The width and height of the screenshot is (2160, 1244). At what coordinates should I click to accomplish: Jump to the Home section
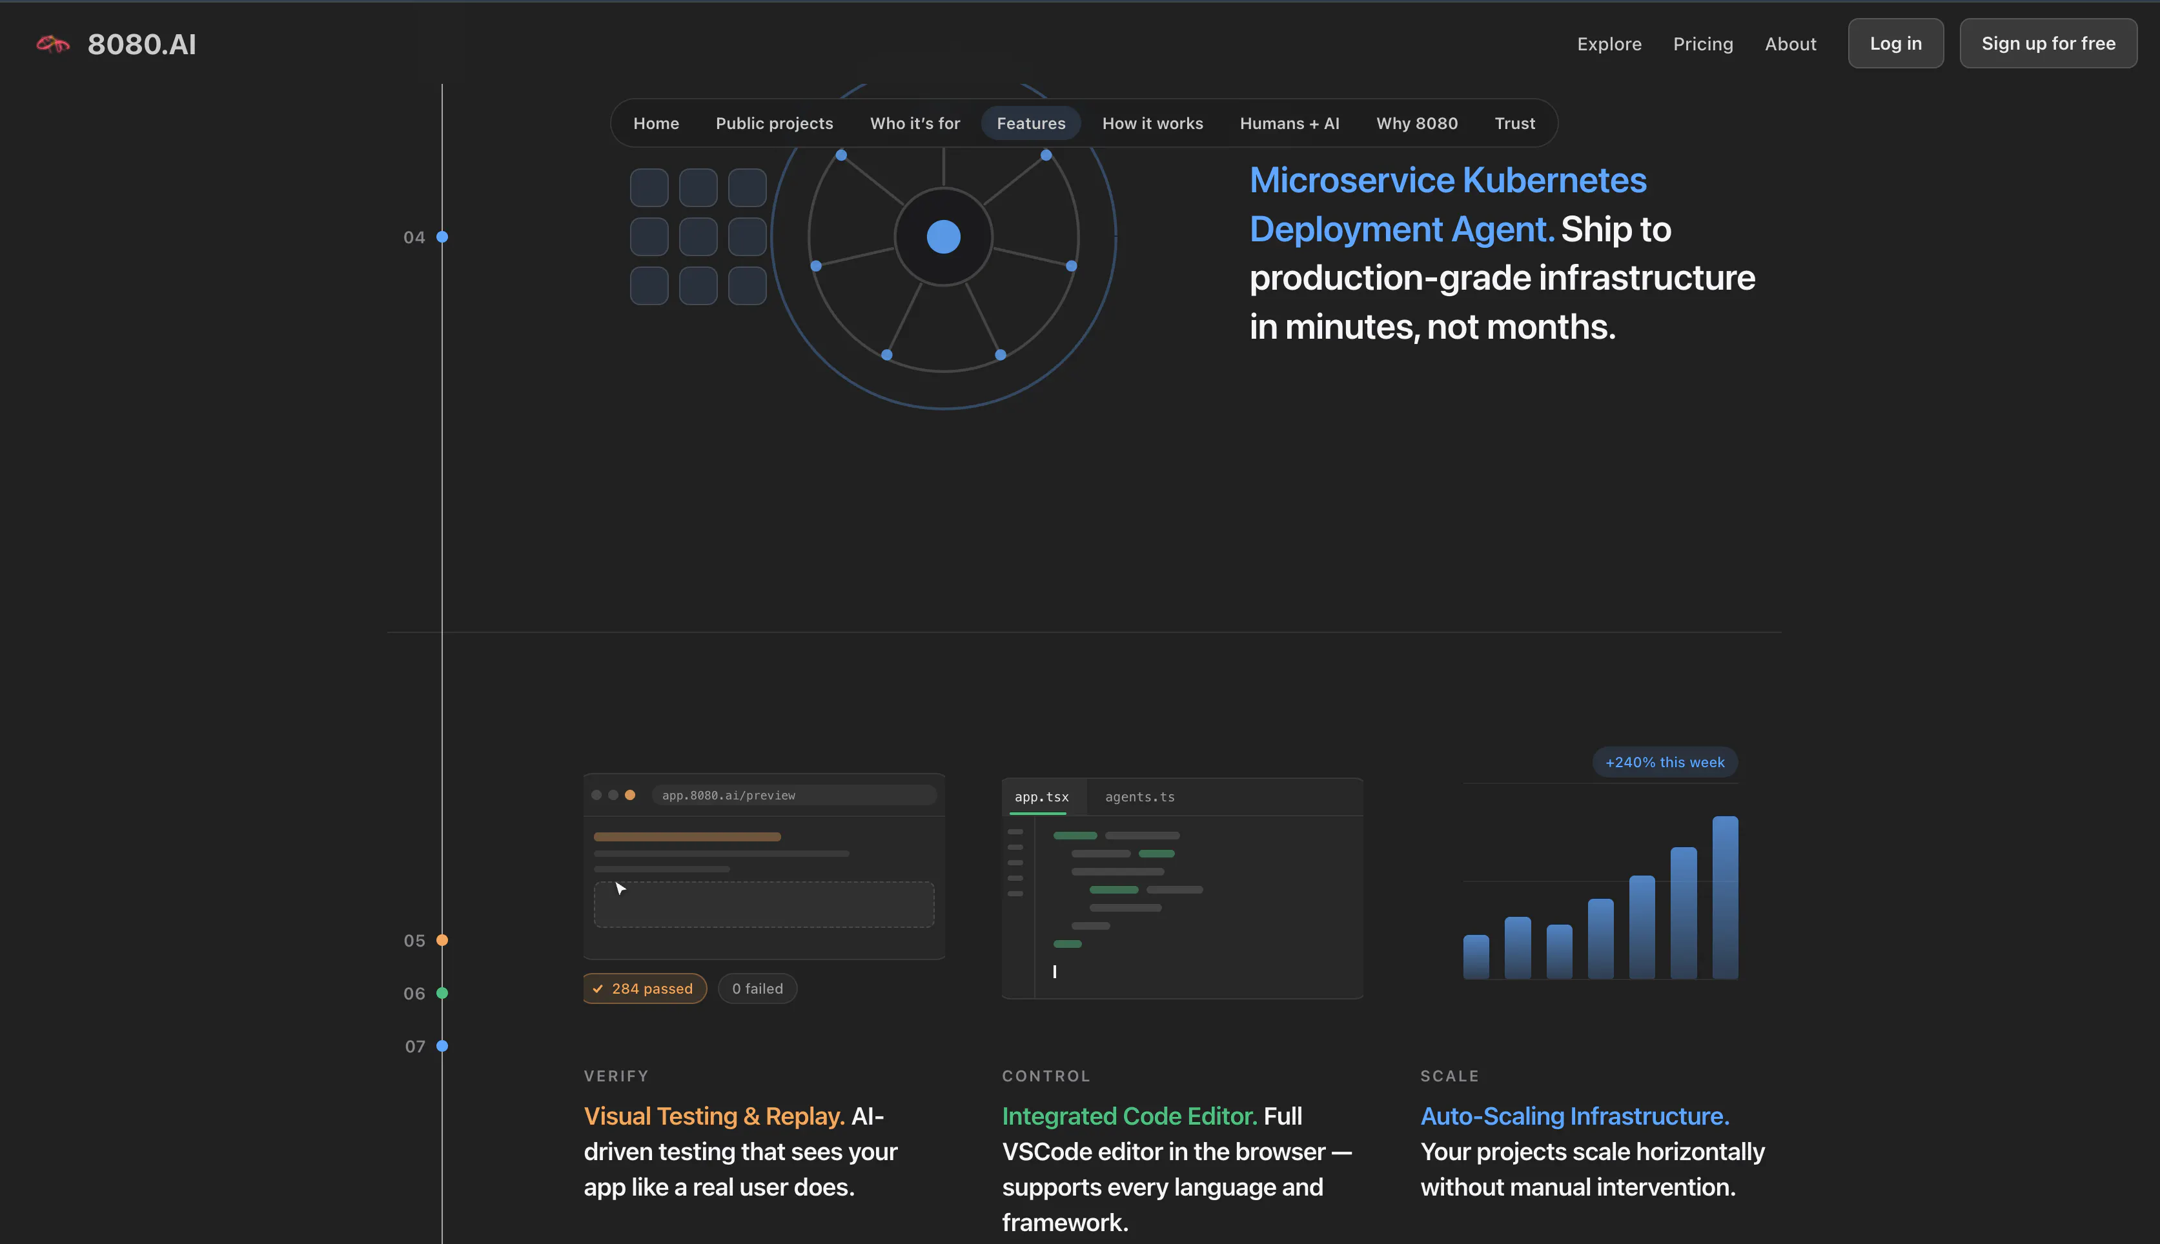[656, 123]
